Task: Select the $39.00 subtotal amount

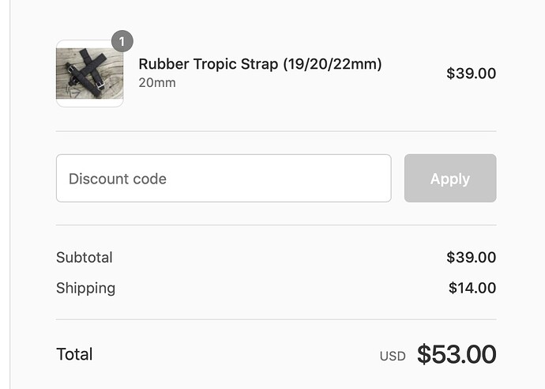Action: pyautogui.click(x=472, y=258)
